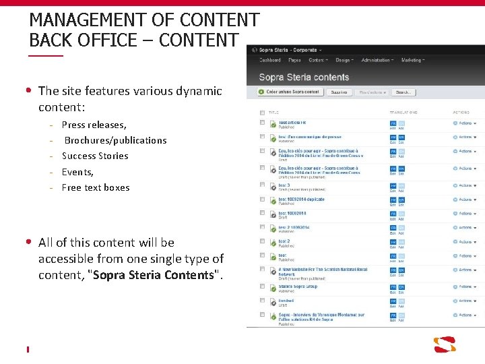Screen dimensions: 485x364
Task: Expand the Actions arrow for the Montamat interview row
Action: click(475, 315)
